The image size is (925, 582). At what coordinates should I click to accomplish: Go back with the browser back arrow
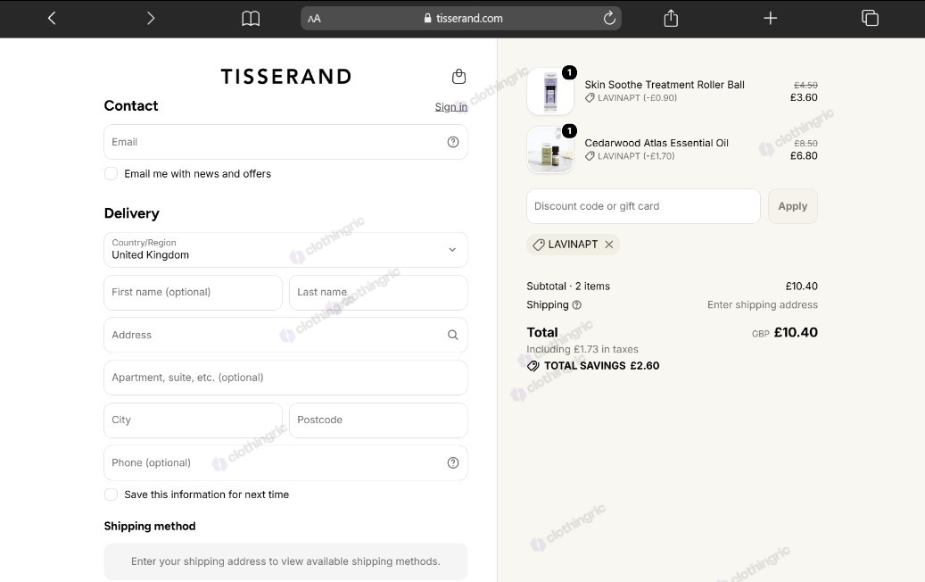point(52,18)
